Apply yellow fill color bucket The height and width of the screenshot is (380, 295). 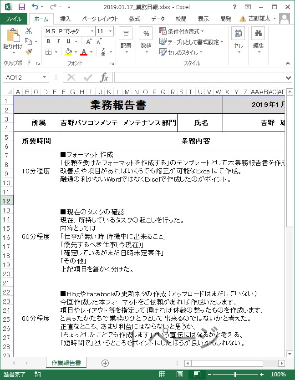[x=68, y=51]
